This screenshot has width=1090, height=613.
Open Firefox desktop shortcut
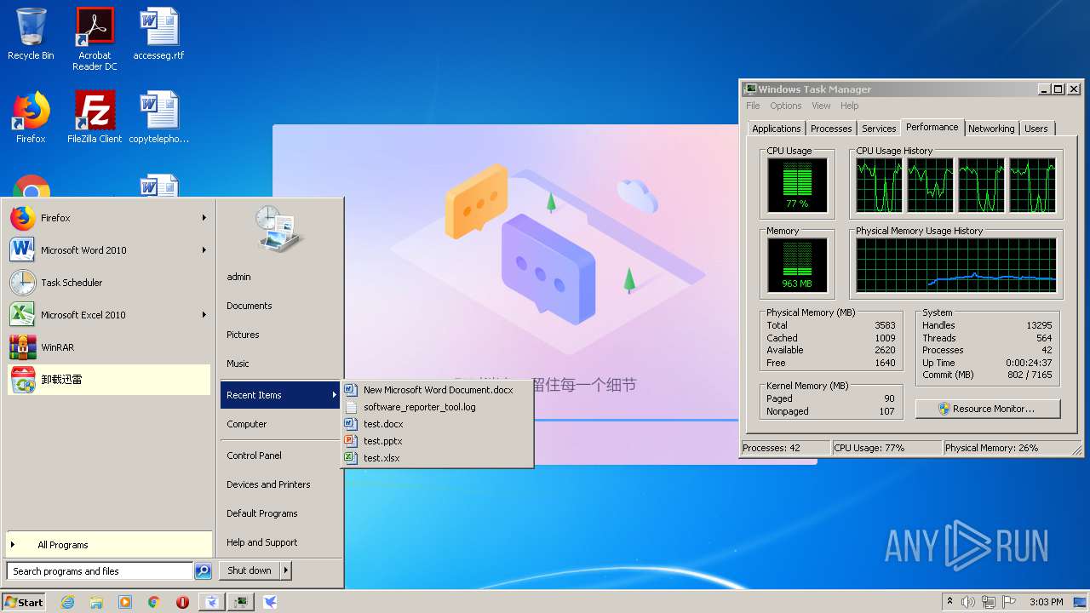click(x=31, y=117)
